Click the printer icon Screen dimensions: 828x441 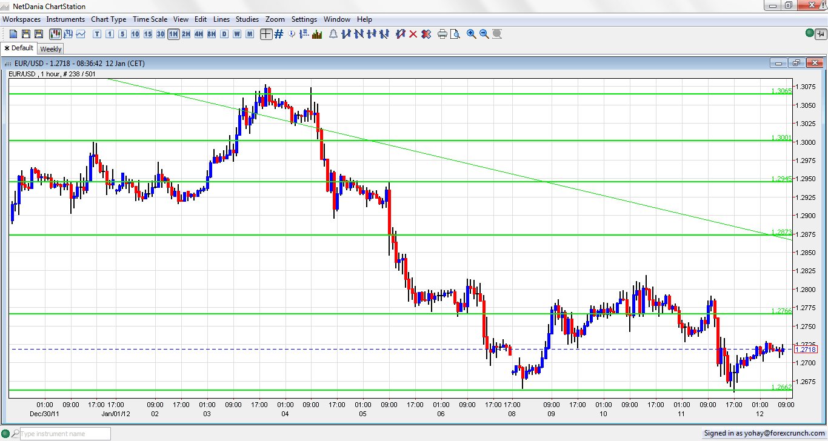coord(442,34)
